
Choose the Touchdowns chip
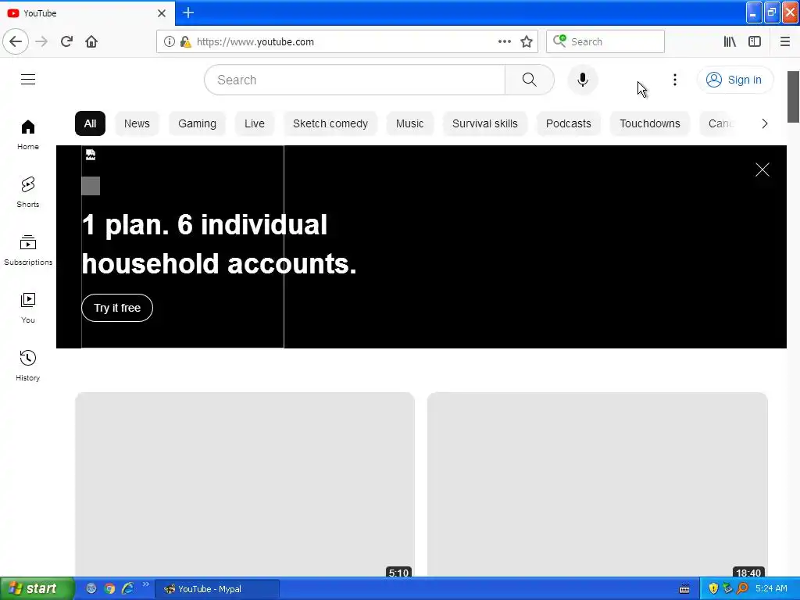(649, 123)
